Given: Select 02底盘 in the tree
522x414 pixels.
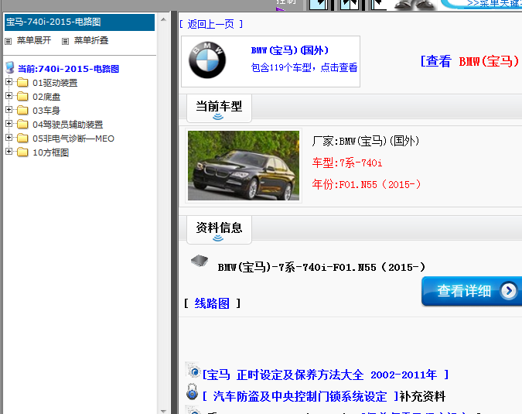Looking at the screenshot, I should point(46,97).
